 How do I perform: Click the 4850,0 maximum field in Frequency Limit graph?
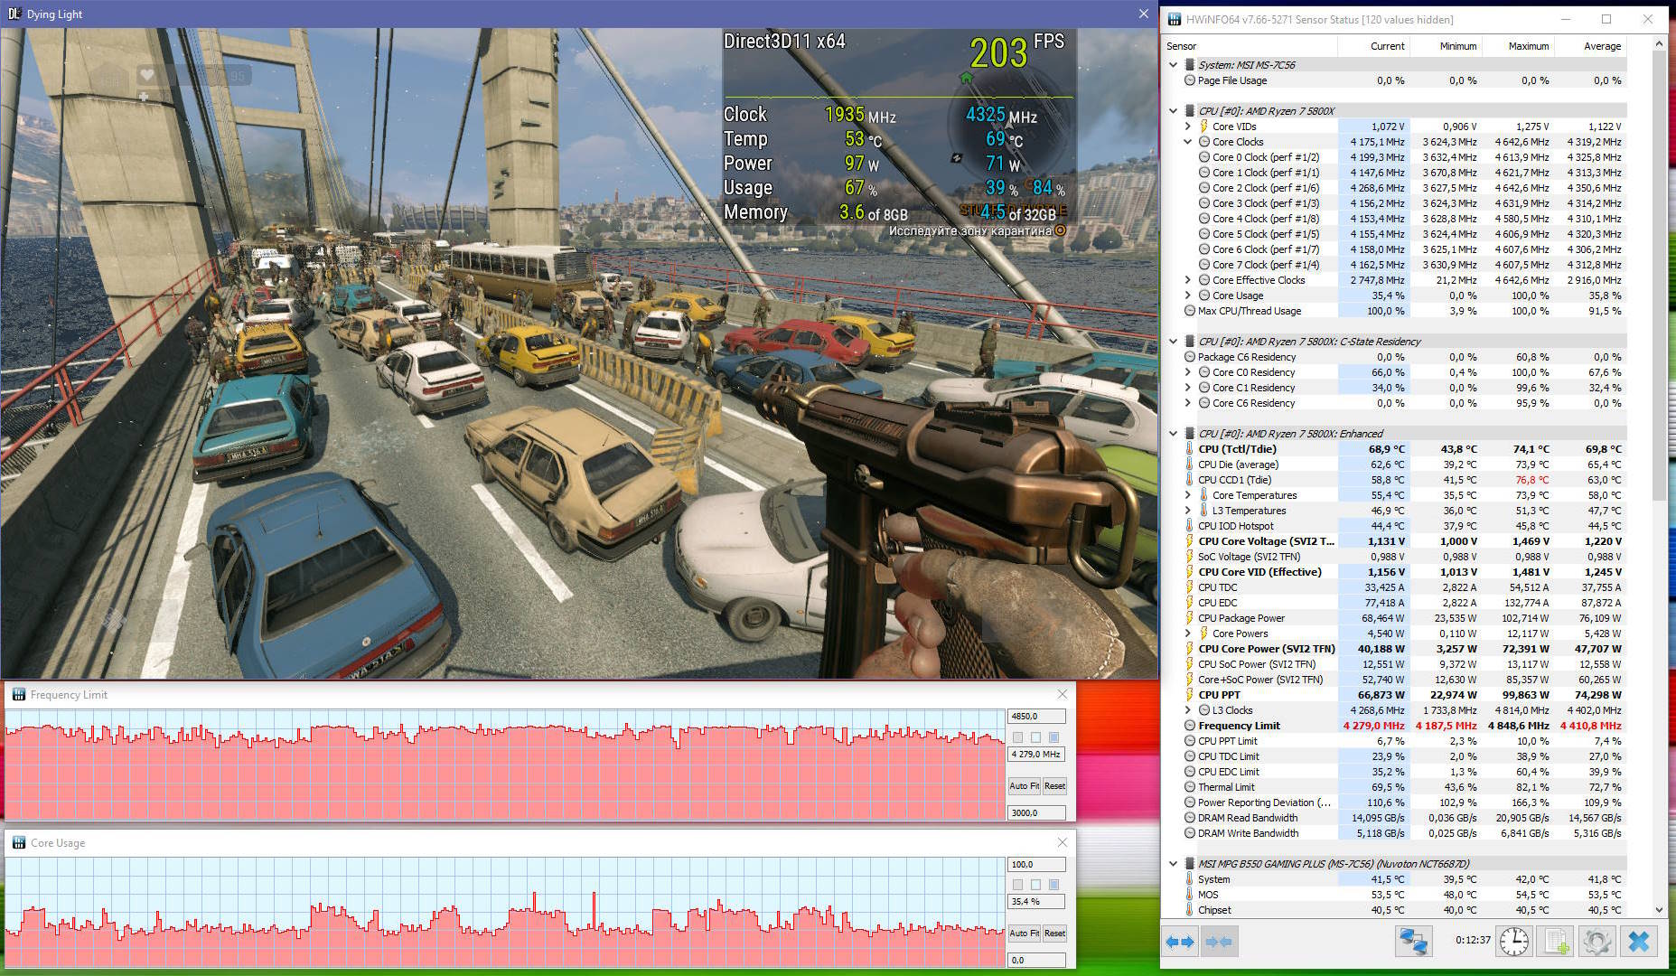pos(1036,717)
